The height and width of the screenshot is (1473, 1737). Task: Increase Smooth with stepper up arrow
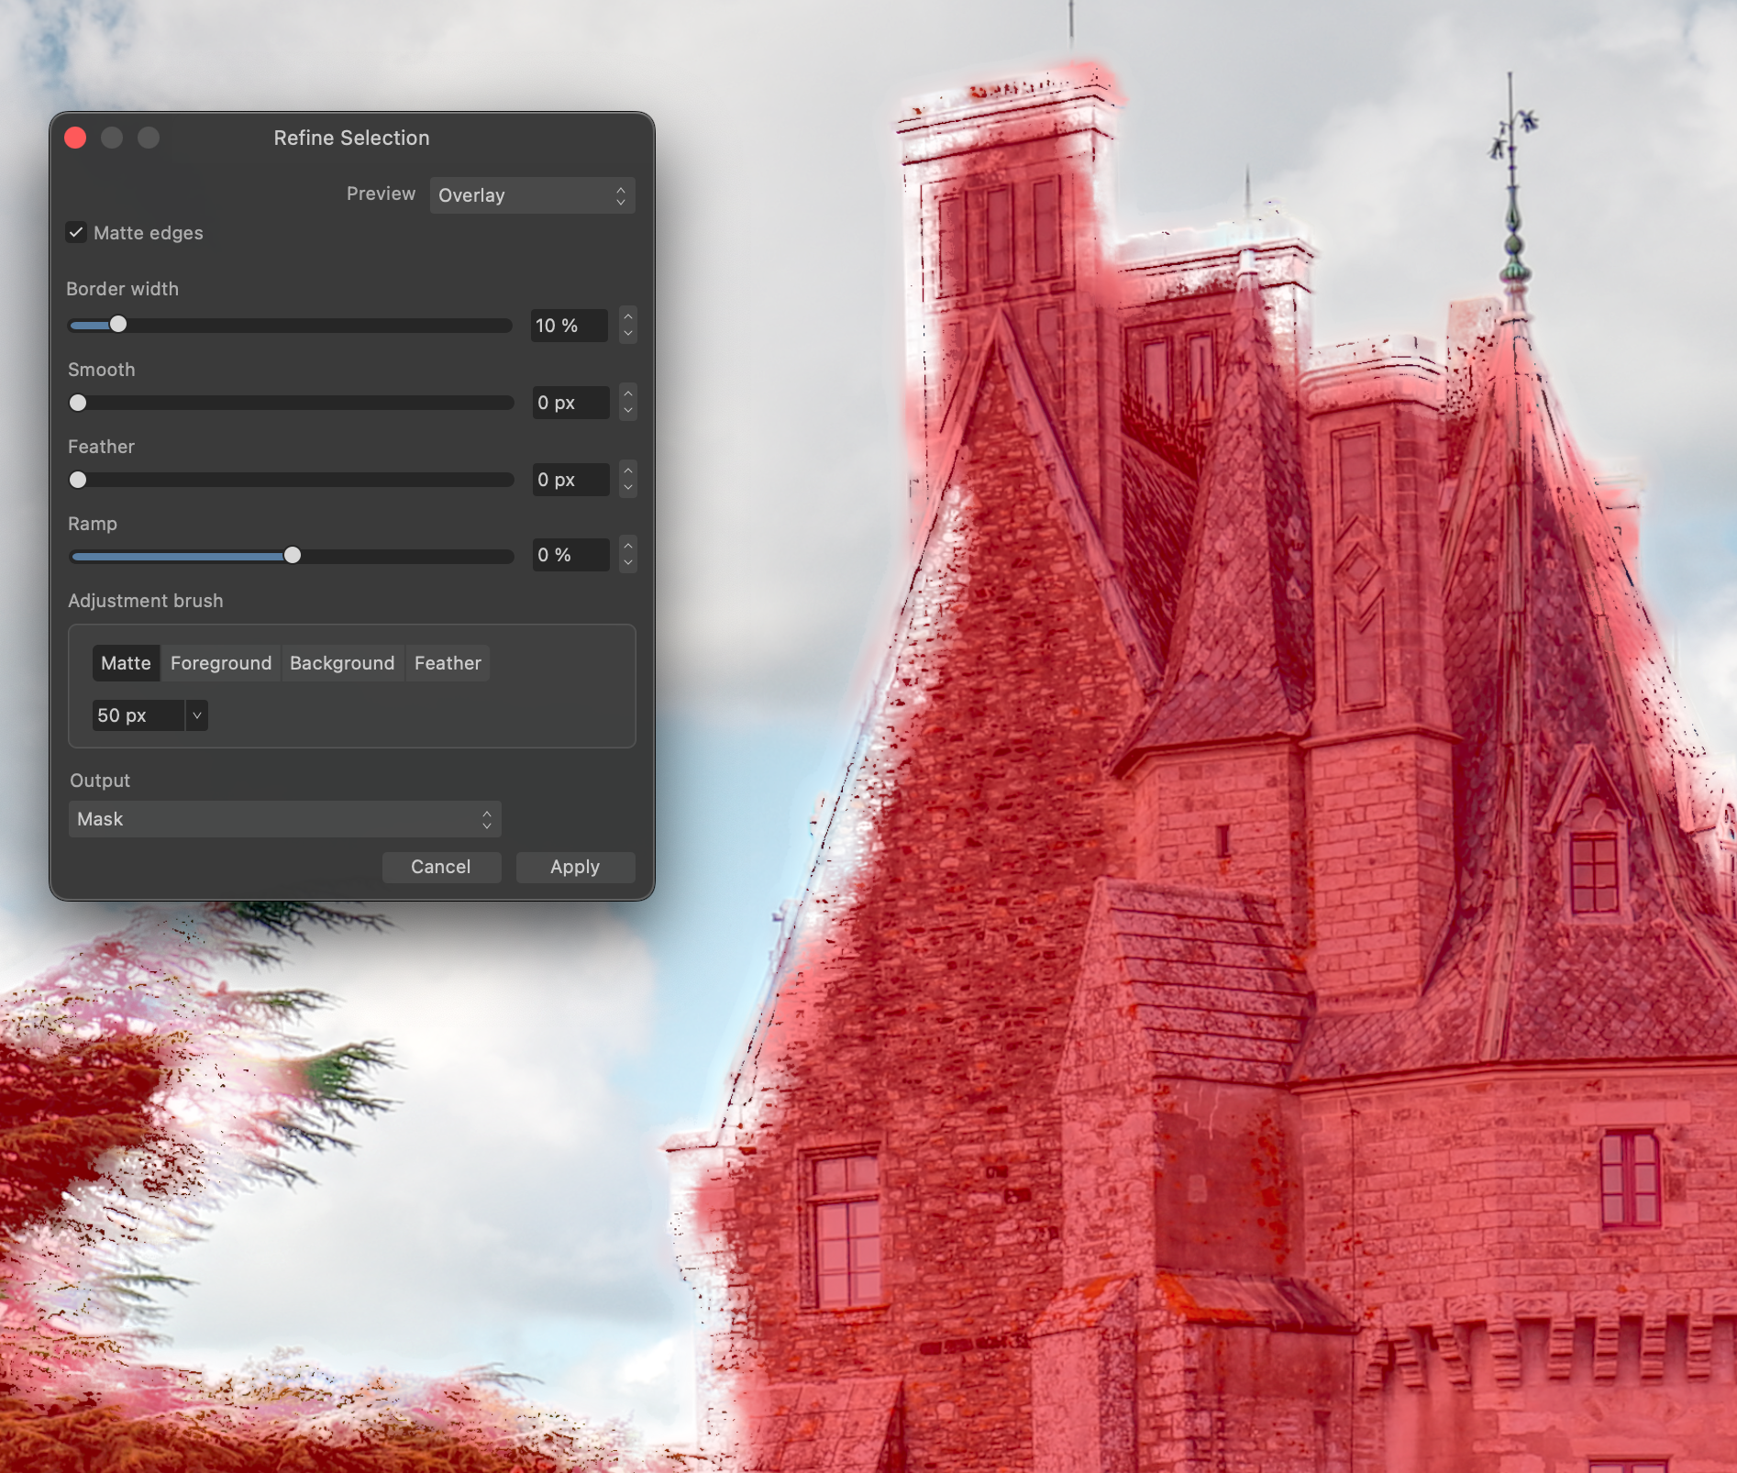(628, 393)
